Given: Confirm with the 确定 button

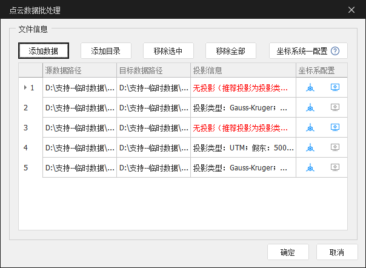Looking at the screenshot, I should tap(288, 252).
